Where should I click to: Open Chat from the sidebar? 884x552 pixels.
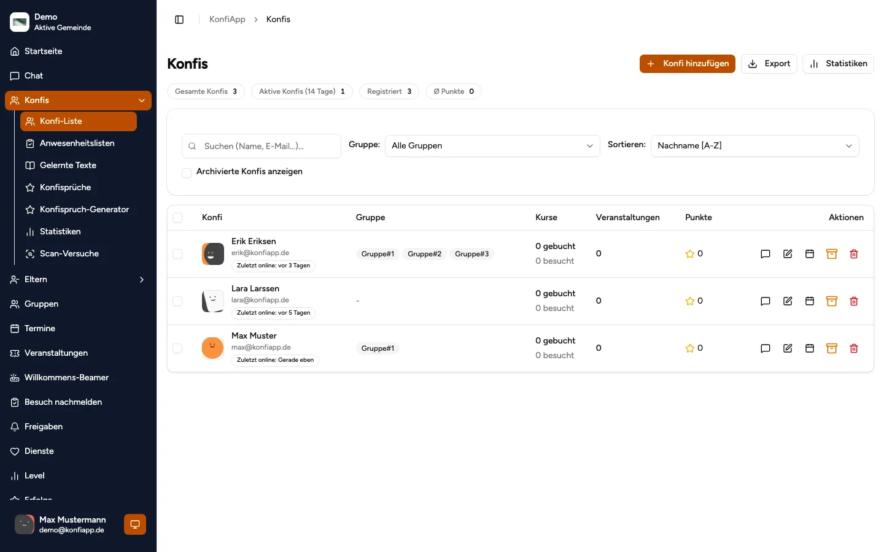click(78, 76)
